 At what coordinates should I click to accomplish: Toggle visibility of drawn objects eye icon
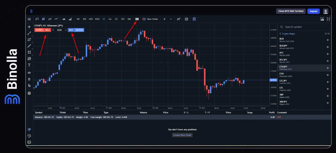(29, 73)
